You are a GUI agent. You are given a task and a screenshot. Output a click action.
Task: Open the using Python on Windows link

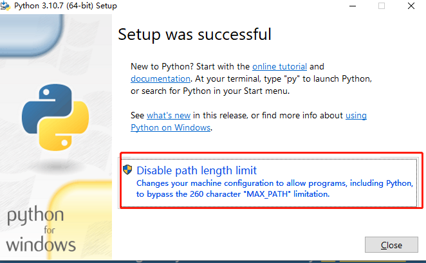coord(356,115)
